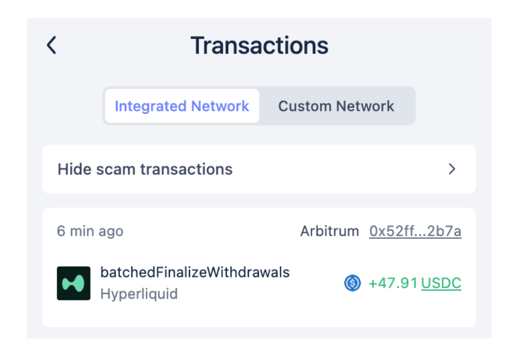Open the Hide scam transactions setting

point(145,169)
